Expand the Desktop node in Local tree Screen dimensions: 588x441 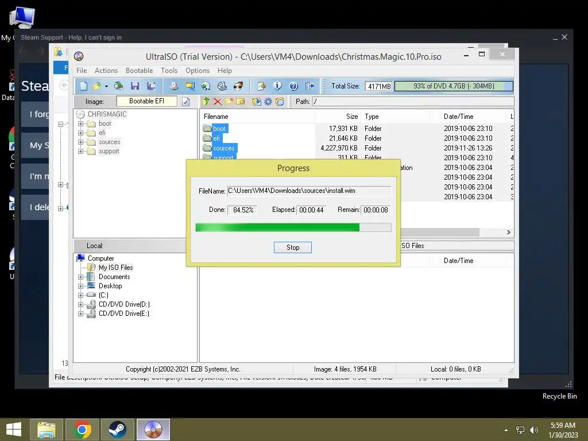[x=80, y=286]
